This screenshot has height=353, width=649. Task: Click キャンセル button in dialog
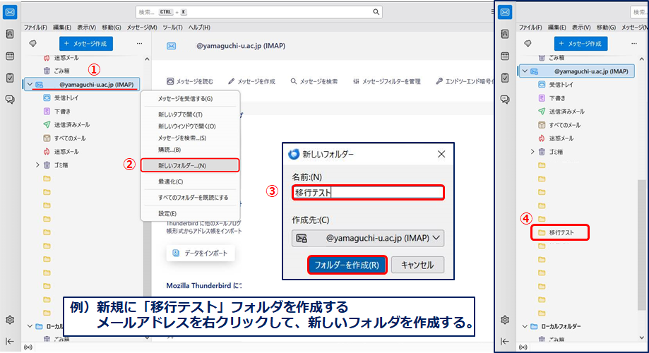click(x=417, y=265)
